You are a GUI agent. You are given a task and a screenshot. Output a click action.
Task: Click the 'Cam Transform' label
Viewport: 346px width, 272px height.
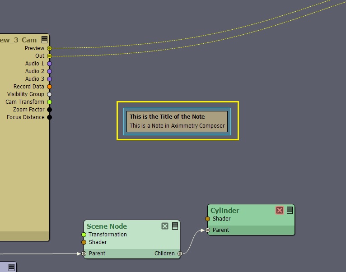pos(25,102)
